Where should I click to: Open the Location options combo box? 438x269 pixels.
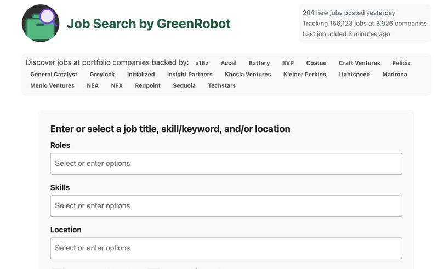[x=226, y=248]
